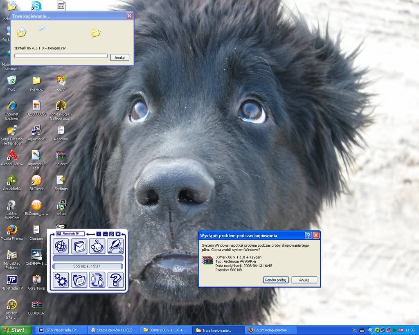
Task: Select the BitComet desktop icon
Action: click(x=36, y=182)
